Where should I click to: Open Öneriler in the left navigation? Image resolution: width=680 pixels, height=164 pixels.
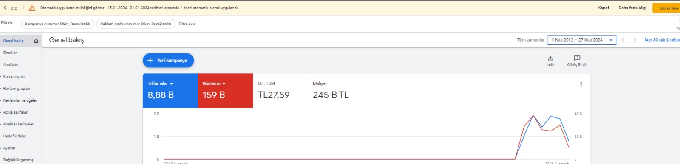click(10, 53)
